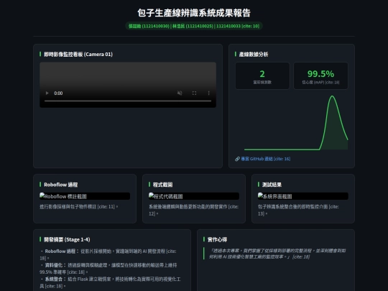This screenshot has height=291, width=388.
Task: Open the GitHub project link
Action: click(265, 159)
